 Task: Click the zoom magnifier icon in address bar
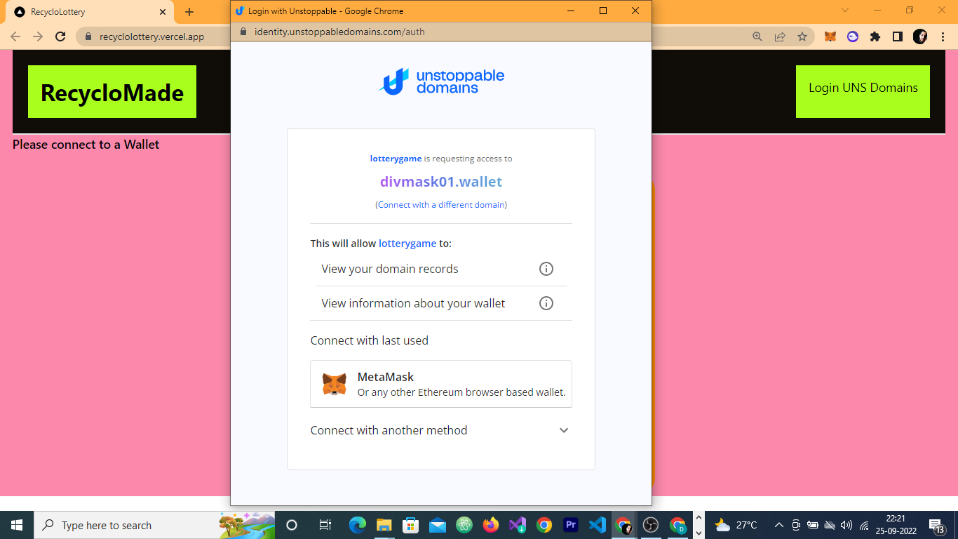click(x=757, y=36)
